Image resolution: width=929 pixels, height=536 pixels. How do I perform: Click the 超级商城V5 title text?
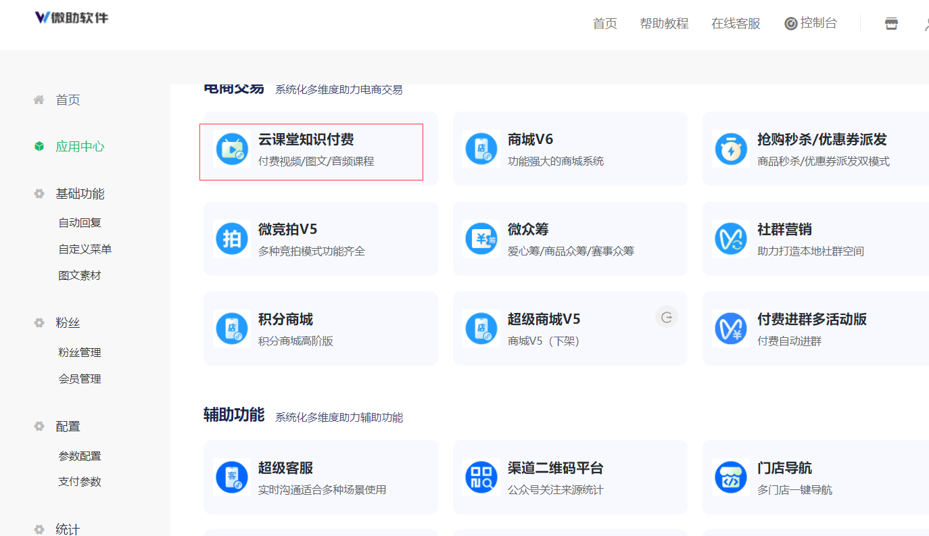[544, 320]
